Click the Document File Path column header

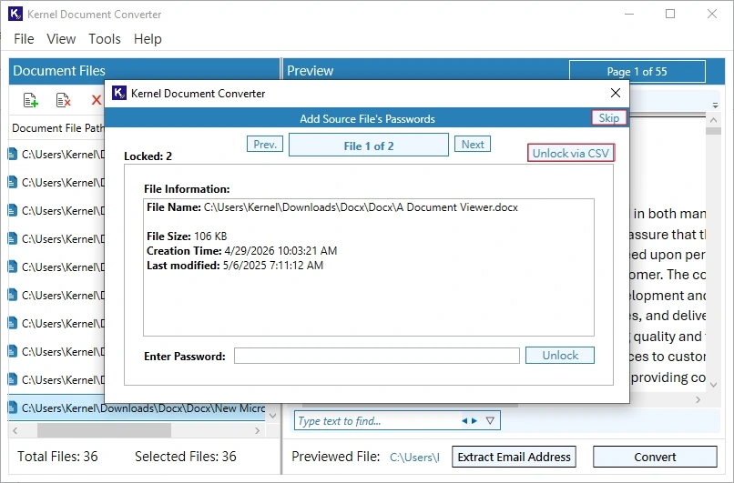coord(58,128)
